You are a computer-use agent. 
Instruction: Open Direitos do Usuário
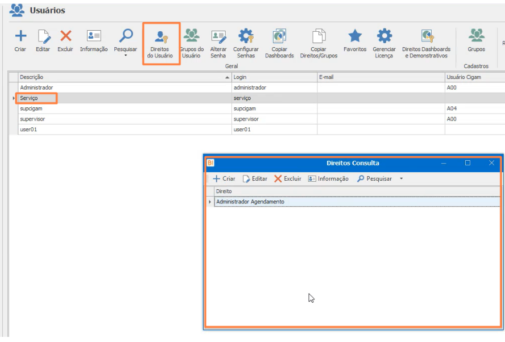pyautogui.click(x=160, y=44)
